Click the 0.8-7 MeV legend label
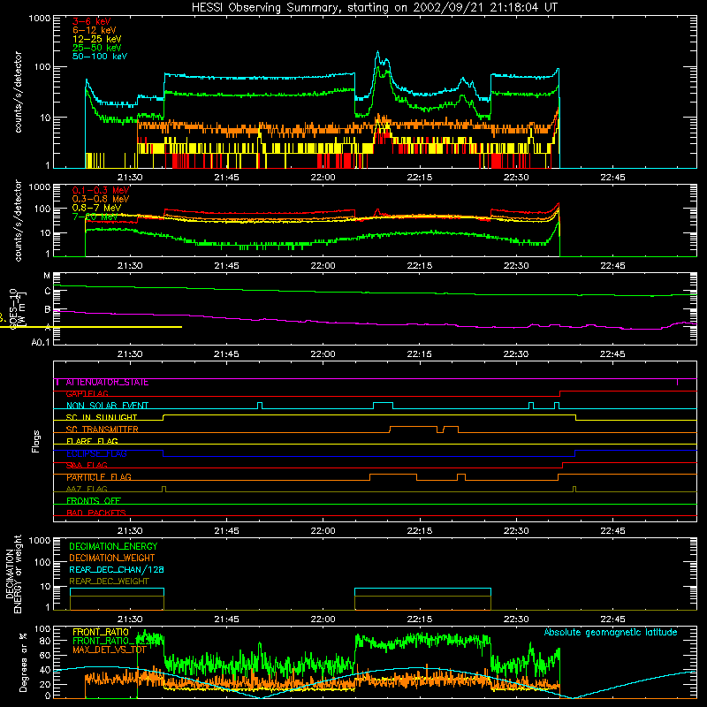The height and width of the screenshot is (707, 707). click(96, 208)
